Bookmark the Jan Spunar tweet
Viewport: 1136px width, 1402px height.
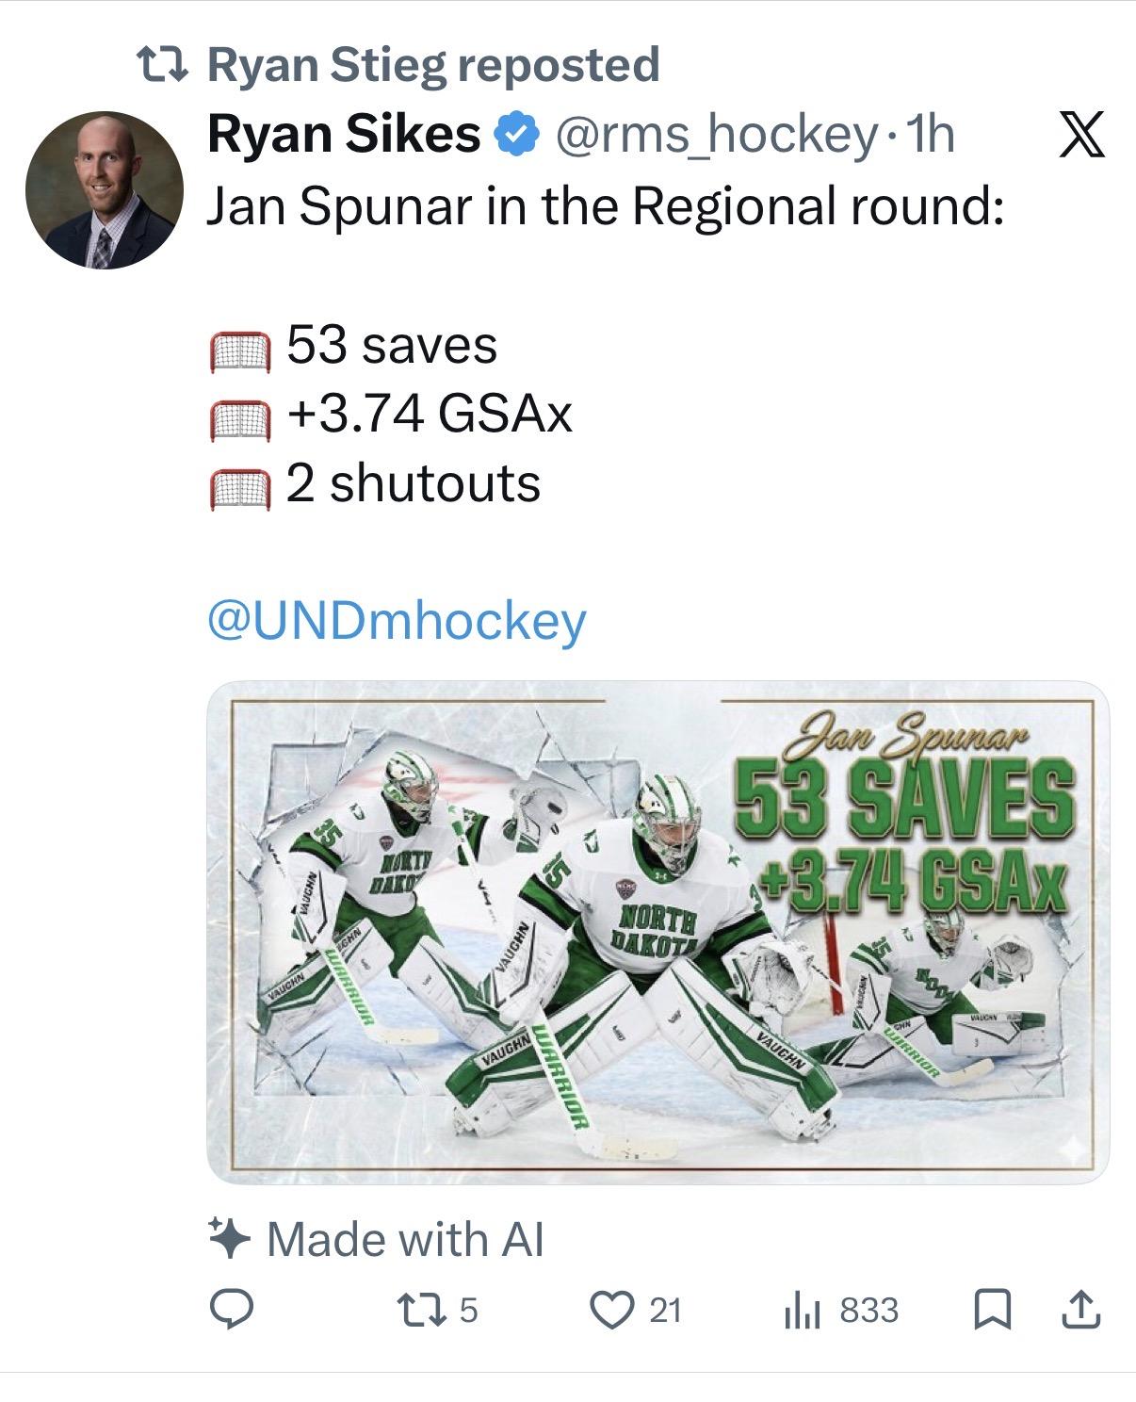(992, 1310)
